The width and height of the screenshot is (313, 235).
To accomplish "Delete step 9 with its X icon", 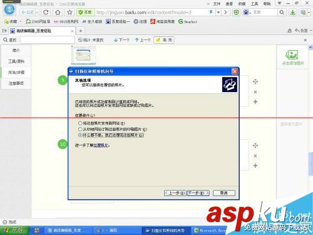I will [x=255, y=92].
